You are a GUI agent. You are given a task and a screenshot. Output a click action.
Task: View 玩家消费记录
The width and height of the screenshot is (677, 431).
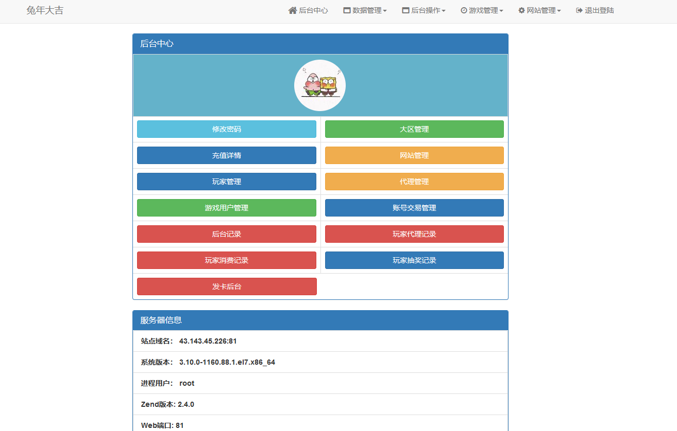pos(227,260)
